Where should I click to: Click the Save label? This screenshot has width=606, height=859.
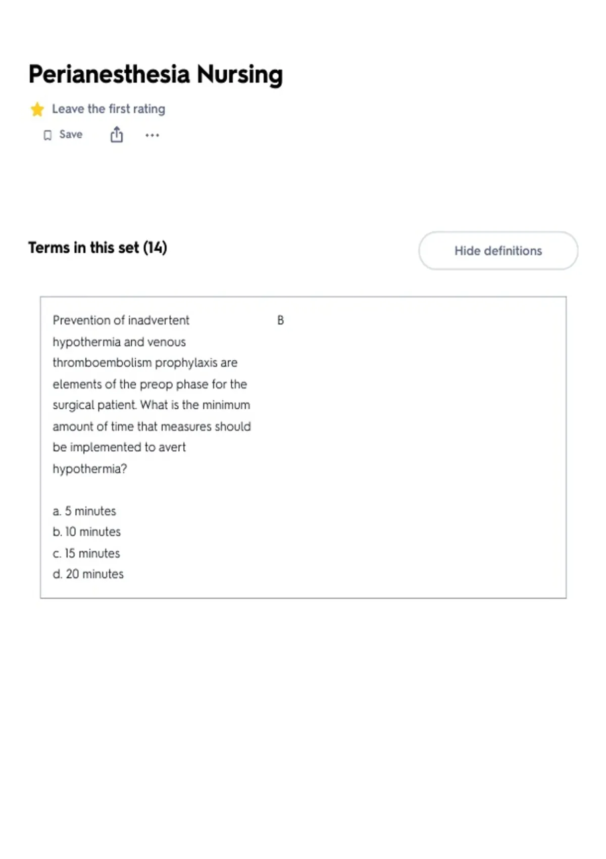click(71, 134)
